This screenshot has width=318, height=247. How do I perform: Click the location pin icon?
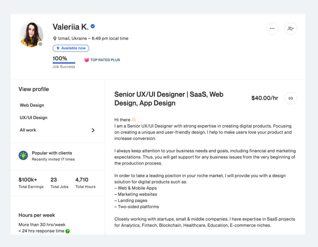click(x=55, y=39)
